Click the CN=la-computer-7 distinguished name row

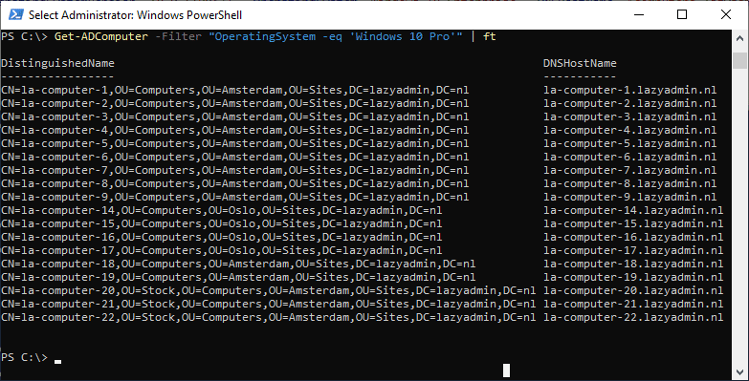point(235,170)
